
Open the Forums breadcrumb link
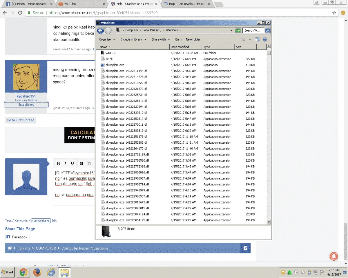pyautogui.click(x=24, y=248)
